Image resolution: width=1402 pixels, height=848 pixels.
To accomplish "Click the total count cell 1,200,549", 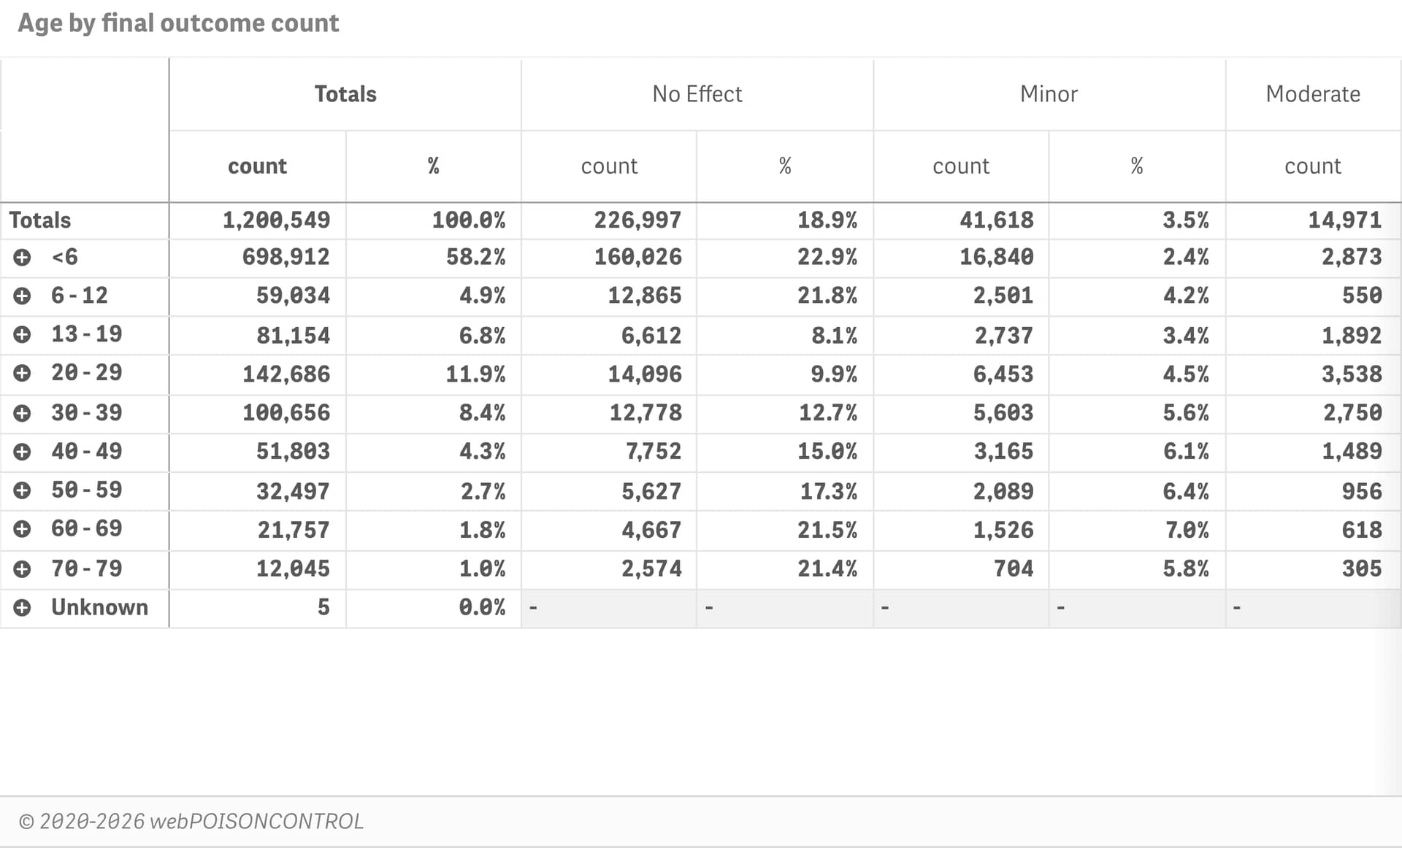I will coord(276,220).
